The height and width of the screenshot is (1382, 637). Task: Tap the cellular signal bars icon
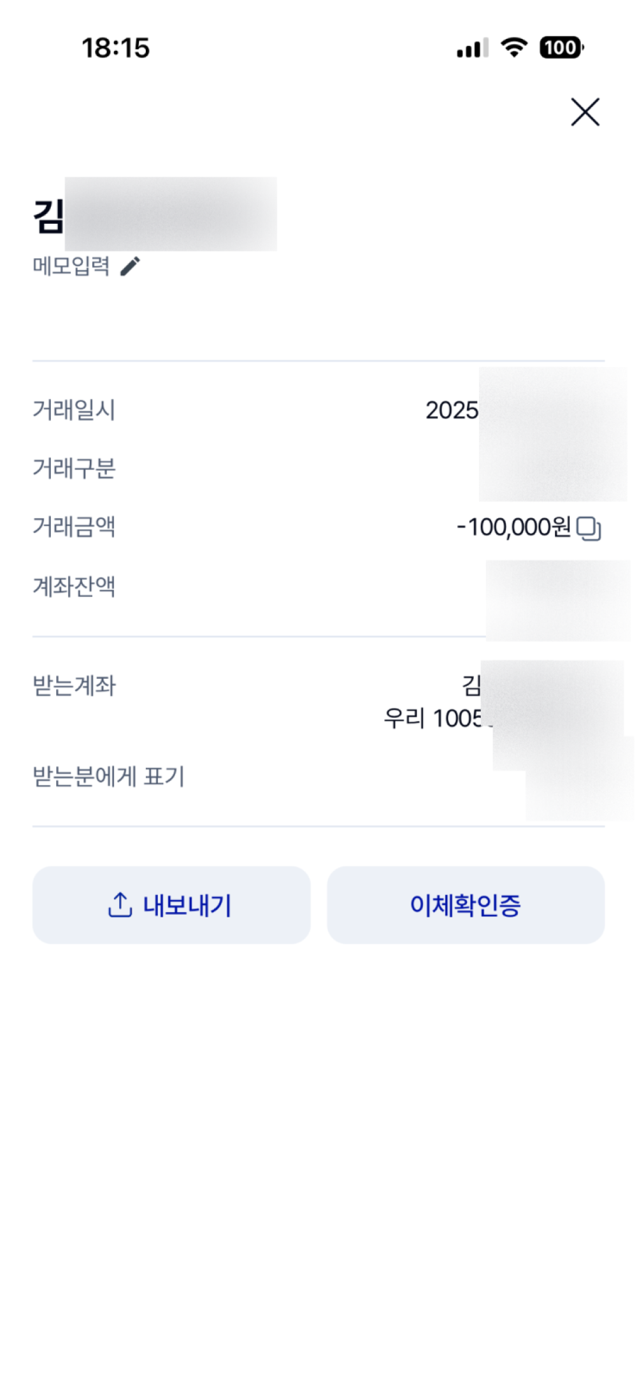(472, 48)
